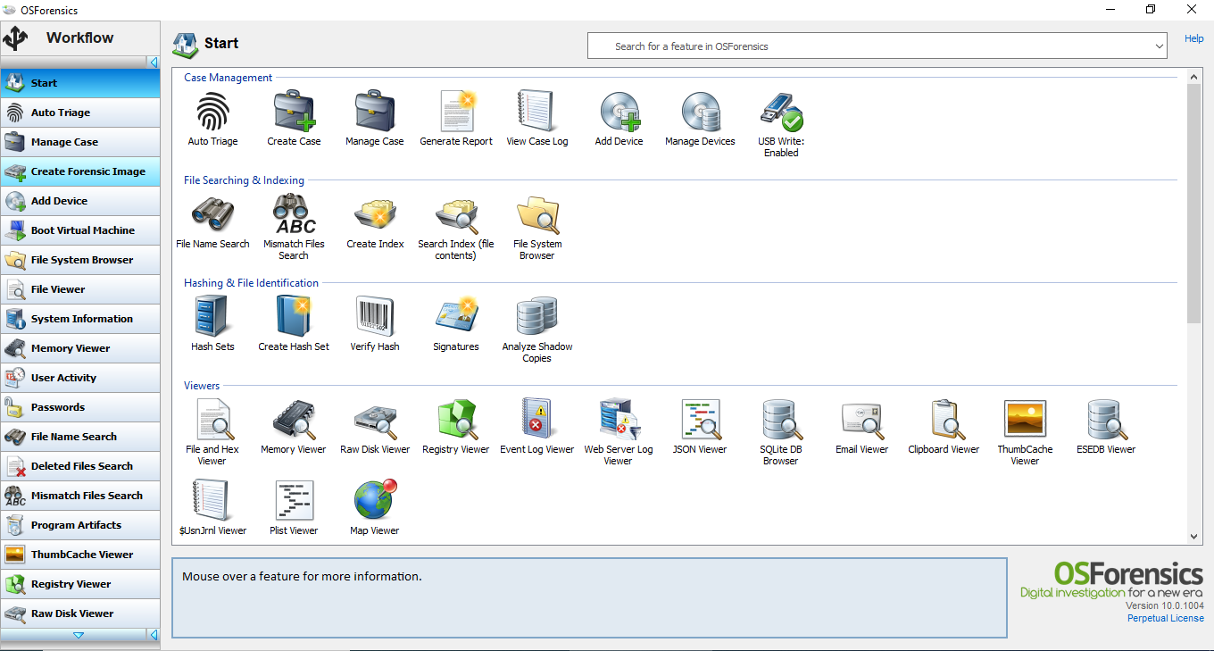Open Analyze Shadow Copies

point(537,318)
